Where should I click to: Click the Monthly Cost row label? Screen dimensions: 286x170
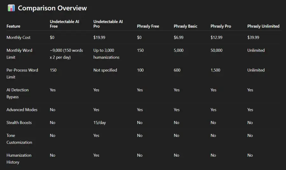18,37
